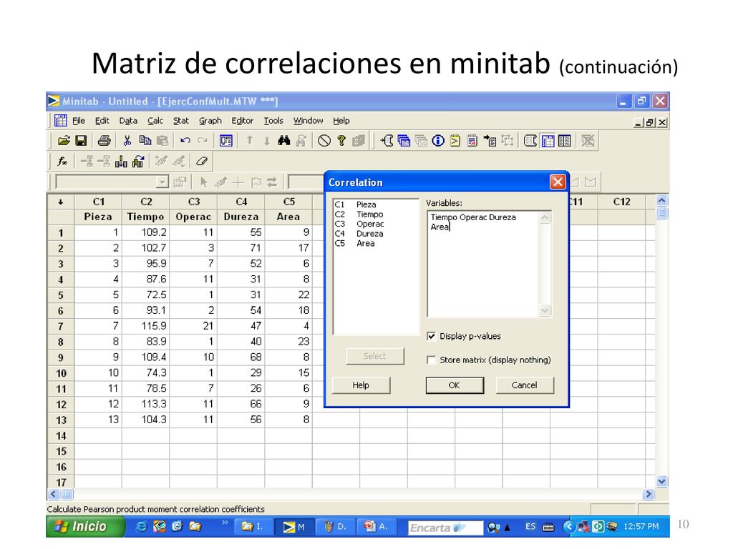Show worksheets folder with stacked windows icon
This screenshot has width=733, height=549.
click(x=404, y=141)
